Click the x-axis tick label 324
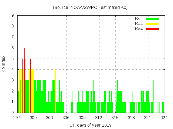173x129 pixels. point(164,117)
